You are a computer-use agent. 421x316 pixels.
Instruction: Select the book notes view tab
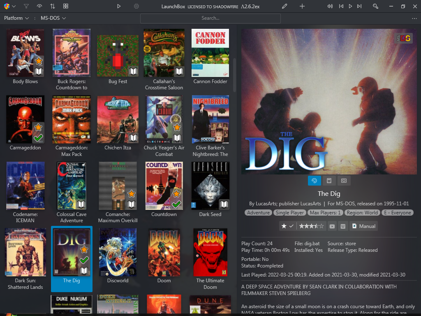pyautogui.click(x=329, y=181)
